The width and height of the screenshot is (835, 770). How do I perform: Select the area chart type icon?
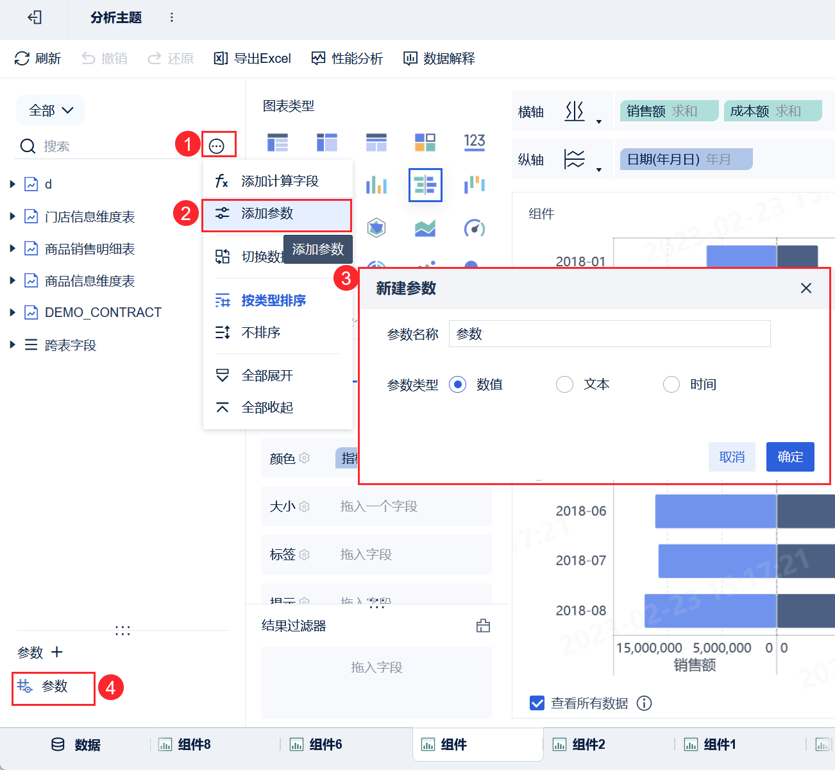pyautogui.click(x=425, y=228)
